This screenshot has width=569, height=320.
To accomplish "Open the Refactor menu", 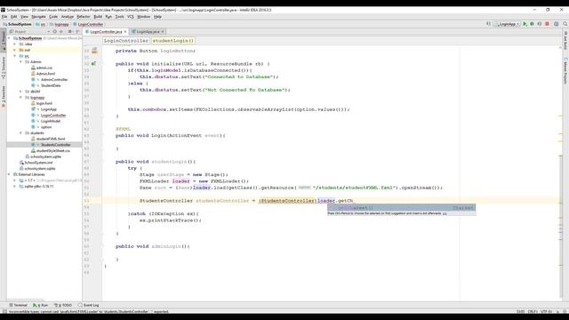I will (84, 17).
